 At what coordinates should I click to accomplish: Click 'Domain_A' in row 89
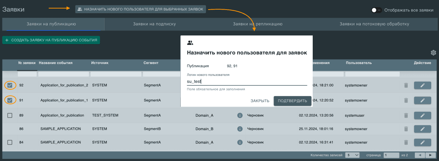click(x=205, y=115)
